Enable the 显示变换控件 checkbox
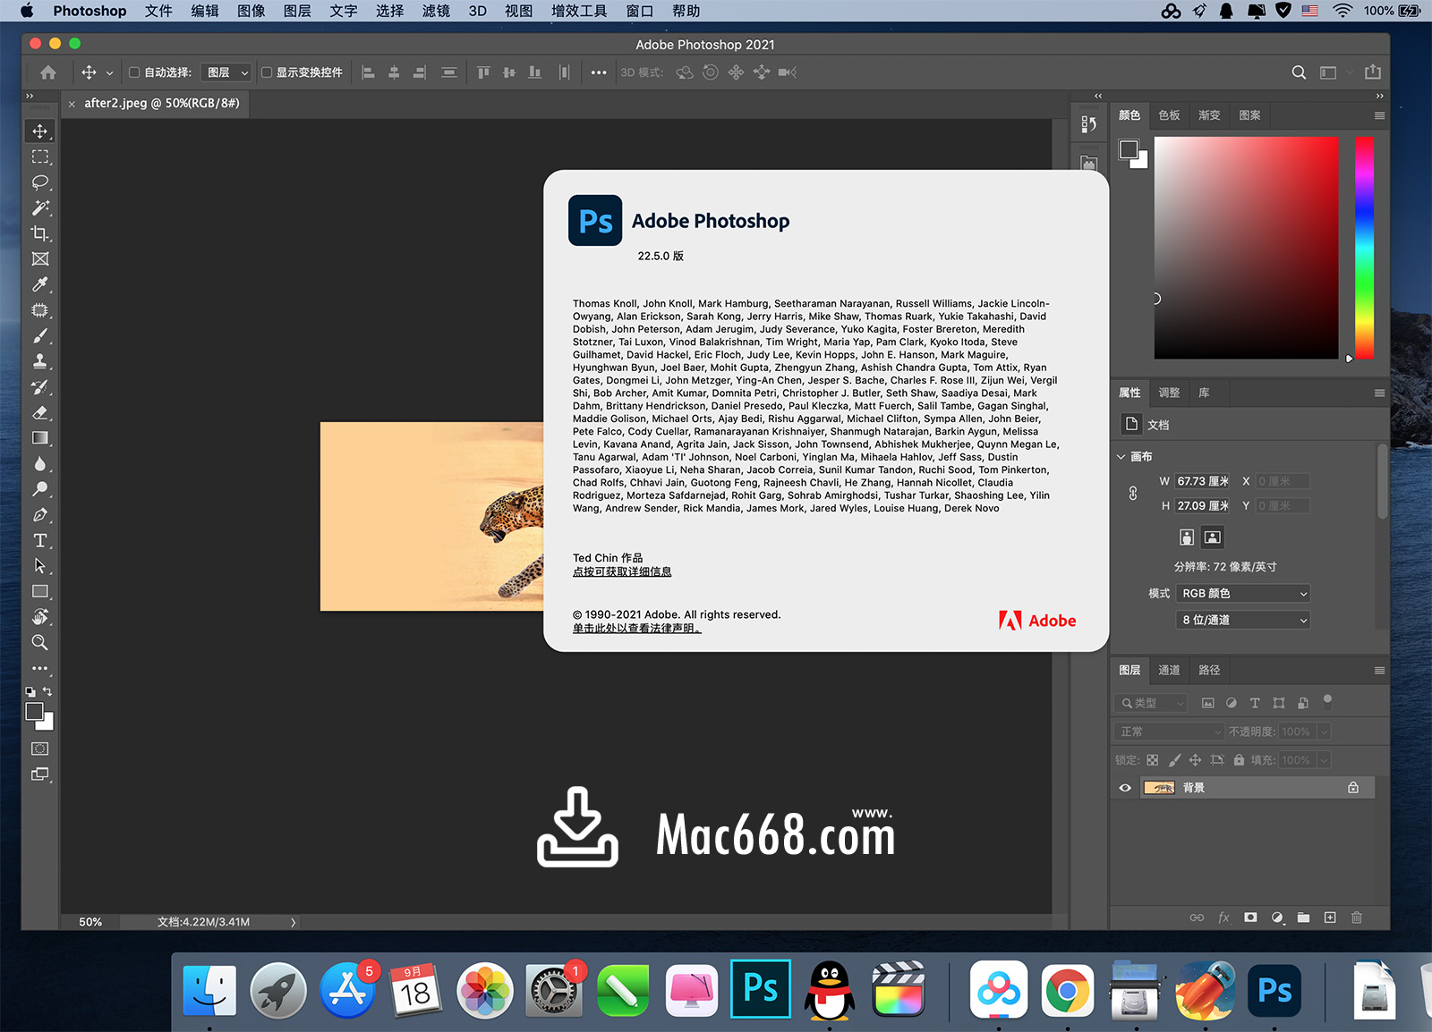 (267, 72)
